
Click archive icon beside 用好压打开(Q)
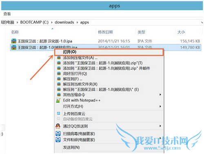[59, 74]
